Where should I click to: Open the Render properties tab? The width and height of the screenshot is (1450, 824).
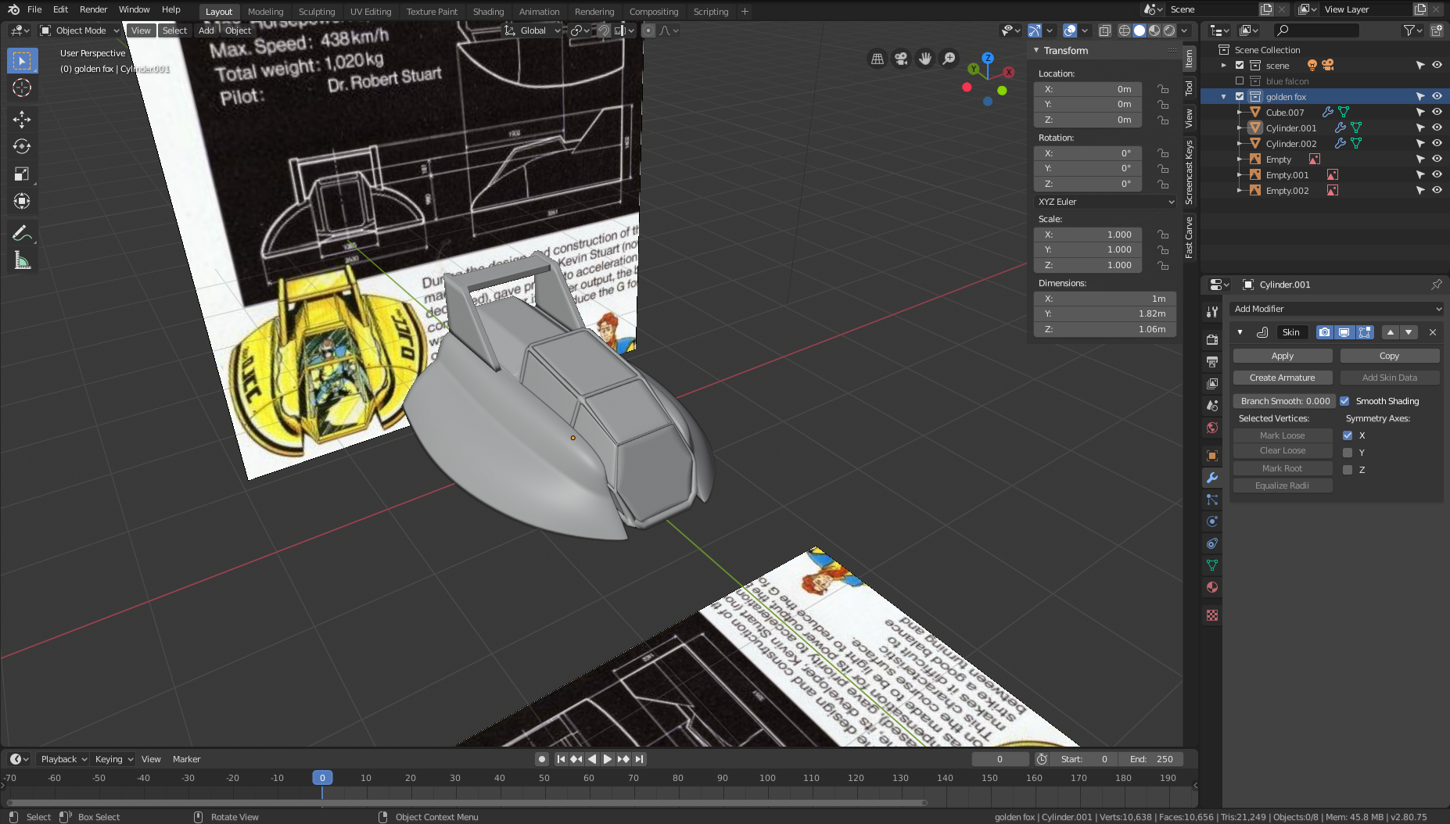click(1212, 339)
